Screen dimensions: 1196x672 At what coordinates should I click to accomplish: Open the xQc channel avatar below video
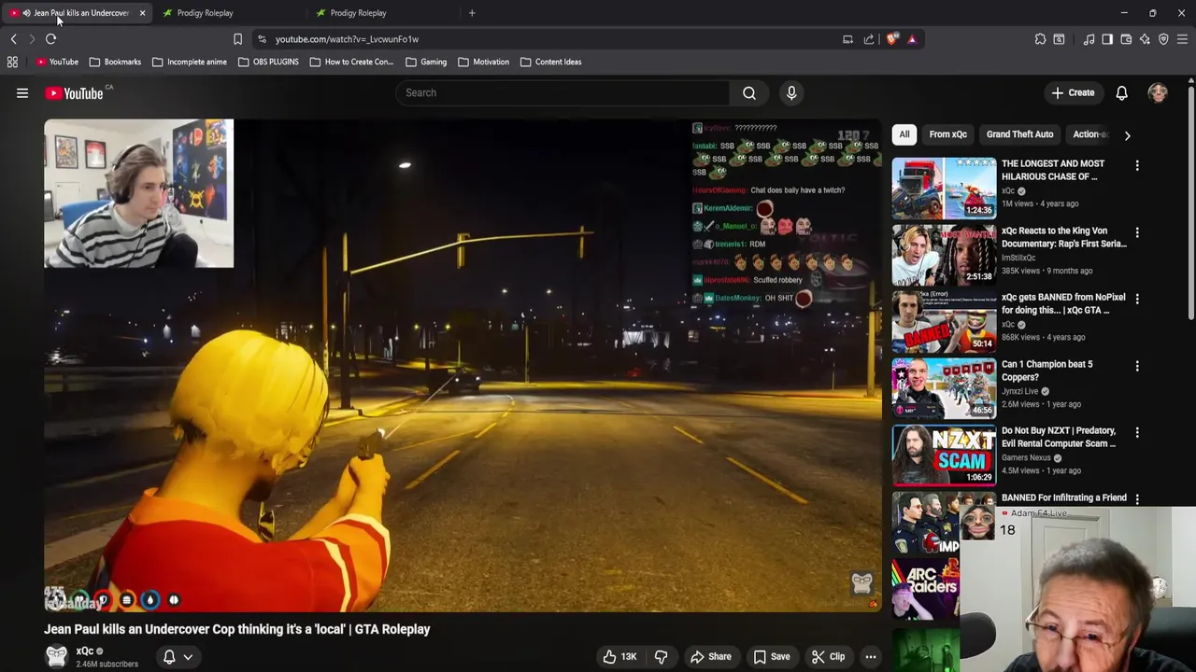(57, 656)
